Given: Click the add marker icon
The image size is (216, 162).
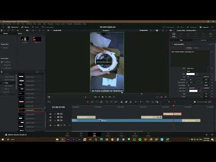Looking at the screenshot, I should click(140, 102).
